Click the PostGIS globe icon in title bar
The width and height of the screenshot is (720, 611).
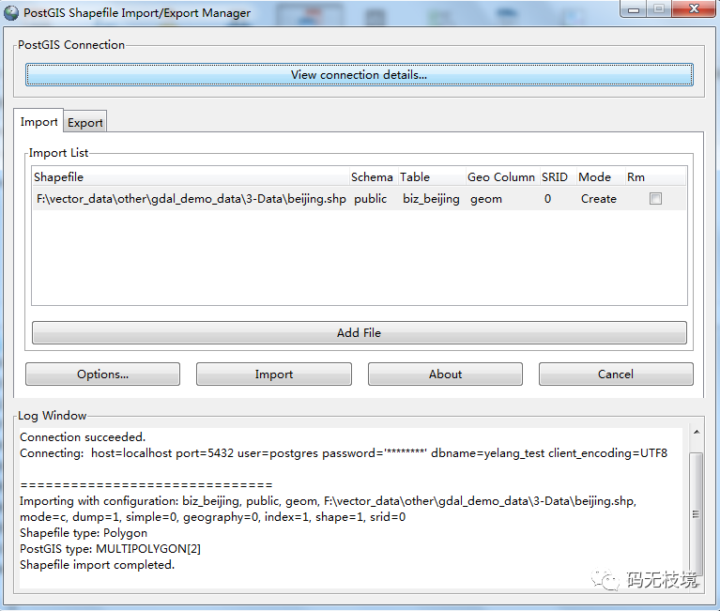11,13
